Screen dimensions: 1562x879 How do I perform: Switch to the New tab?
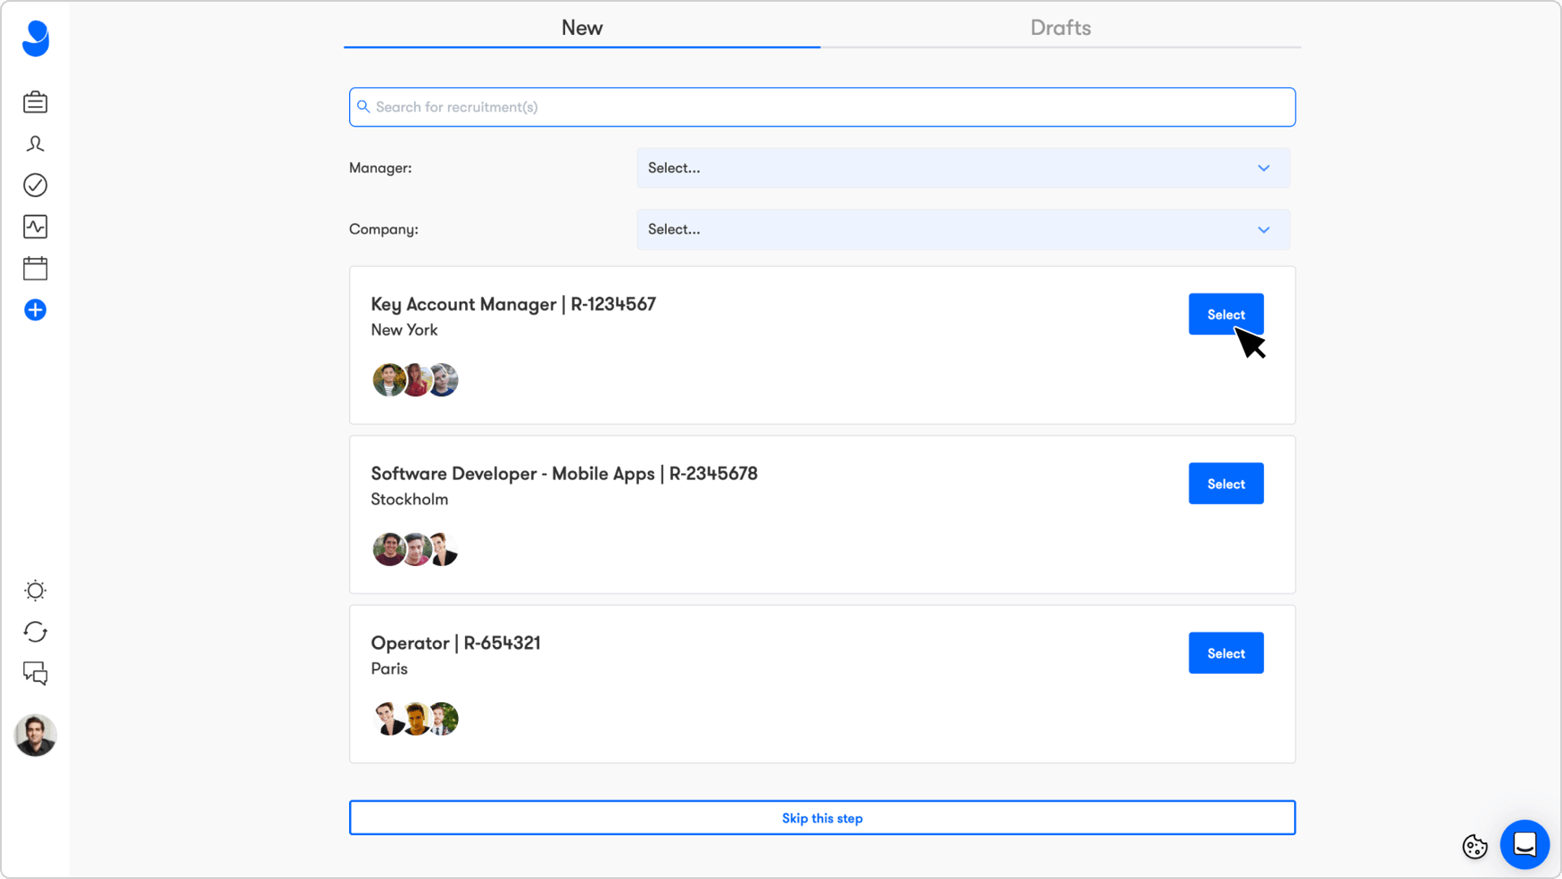582,28
